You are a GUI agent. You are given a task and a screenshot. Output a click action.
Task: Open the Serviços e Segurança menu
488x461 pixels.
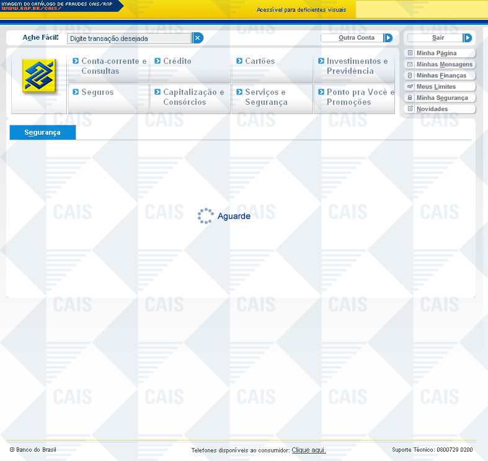[266, 97]
